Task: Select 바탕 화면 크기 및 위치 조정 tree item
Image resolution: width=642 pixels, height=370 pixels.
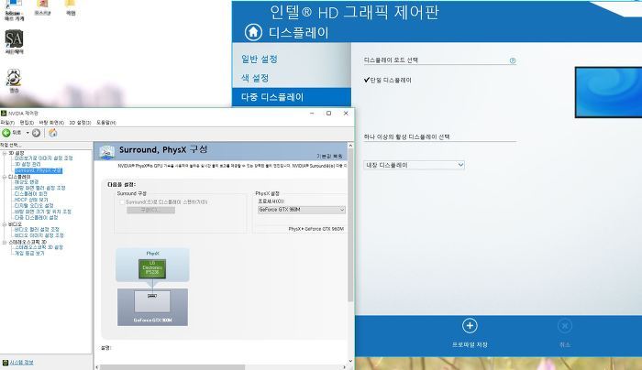Action: tap(42, 212)
